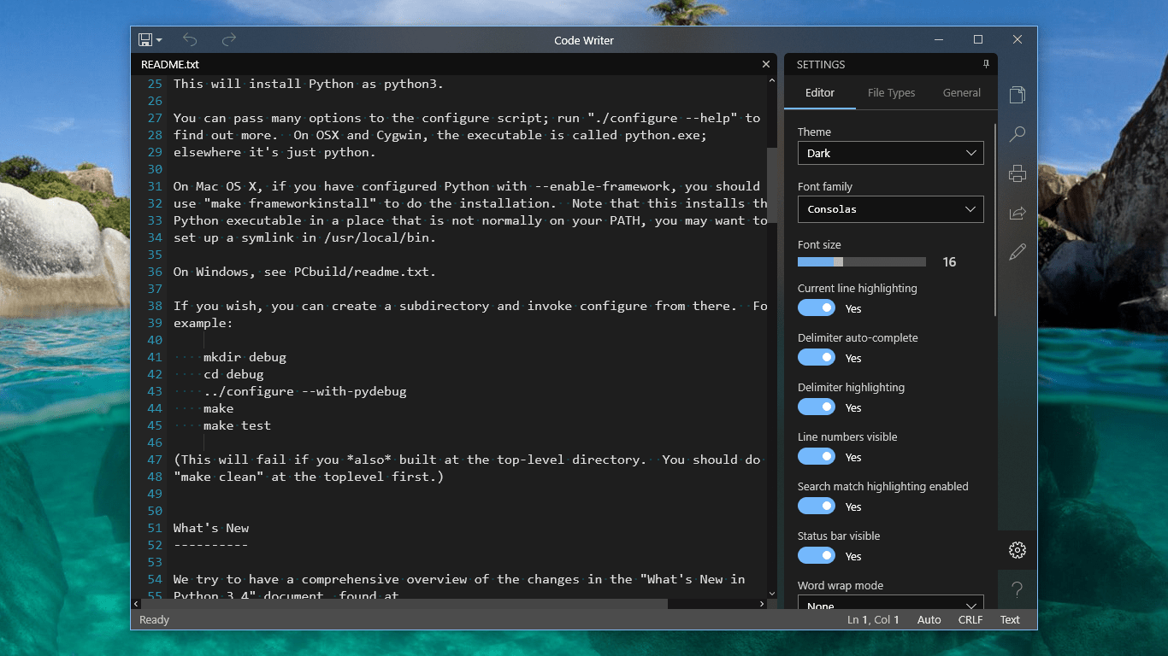Open the Font family Consolas dropdown

890,209
